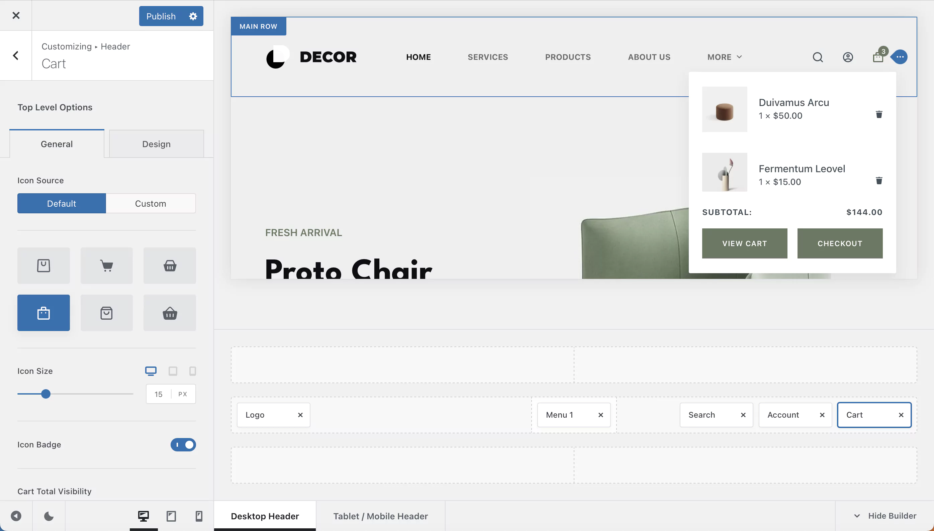Select the square shopping bag icon option

click(x=43, y=265)
